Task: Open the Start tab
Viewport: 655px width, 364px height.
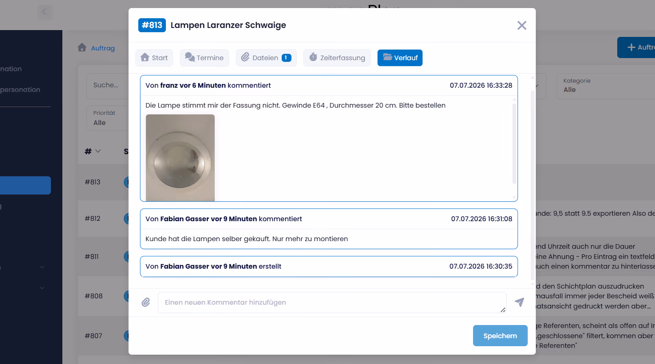Action: pos(154,58)
